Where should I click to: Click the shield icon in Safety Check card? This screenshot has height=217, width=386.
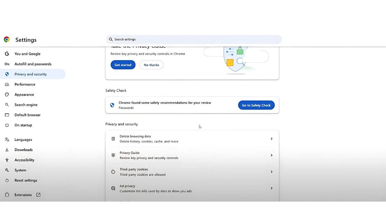tap(112, 105)
